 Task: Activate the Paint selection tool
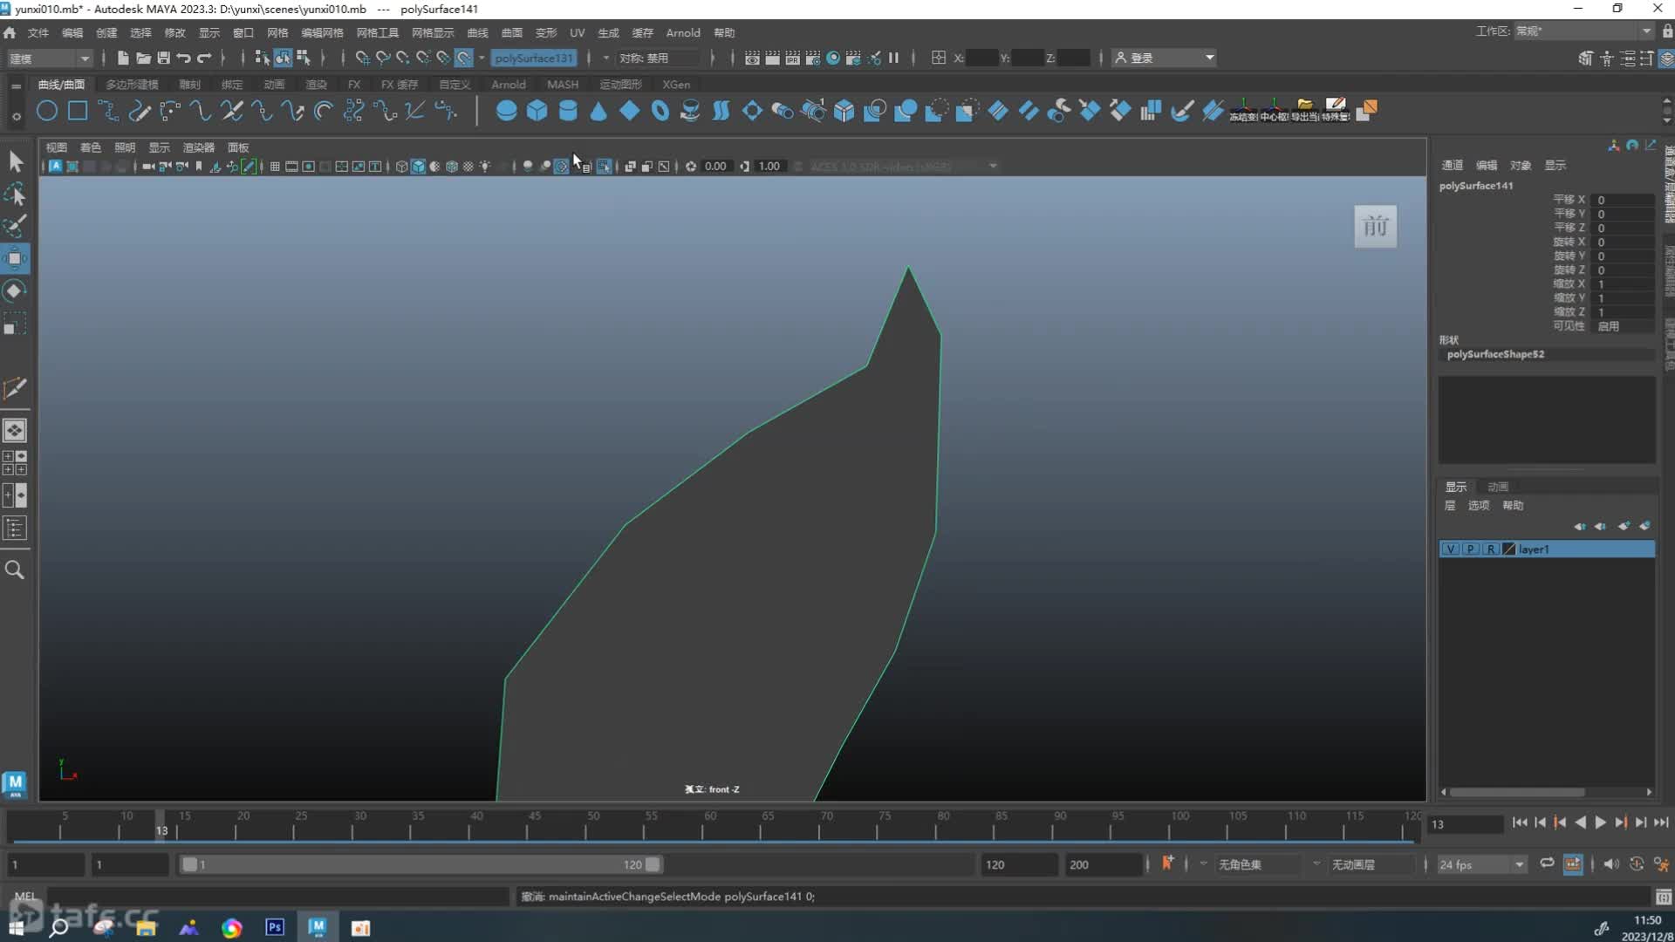click(x=15, y=226)
